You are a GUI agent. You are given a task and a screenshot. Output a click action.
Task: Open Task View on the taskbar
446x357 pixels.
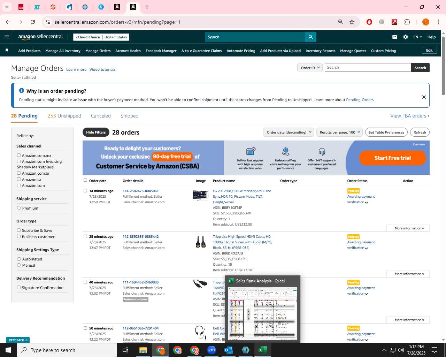click(x=125, y=350)
